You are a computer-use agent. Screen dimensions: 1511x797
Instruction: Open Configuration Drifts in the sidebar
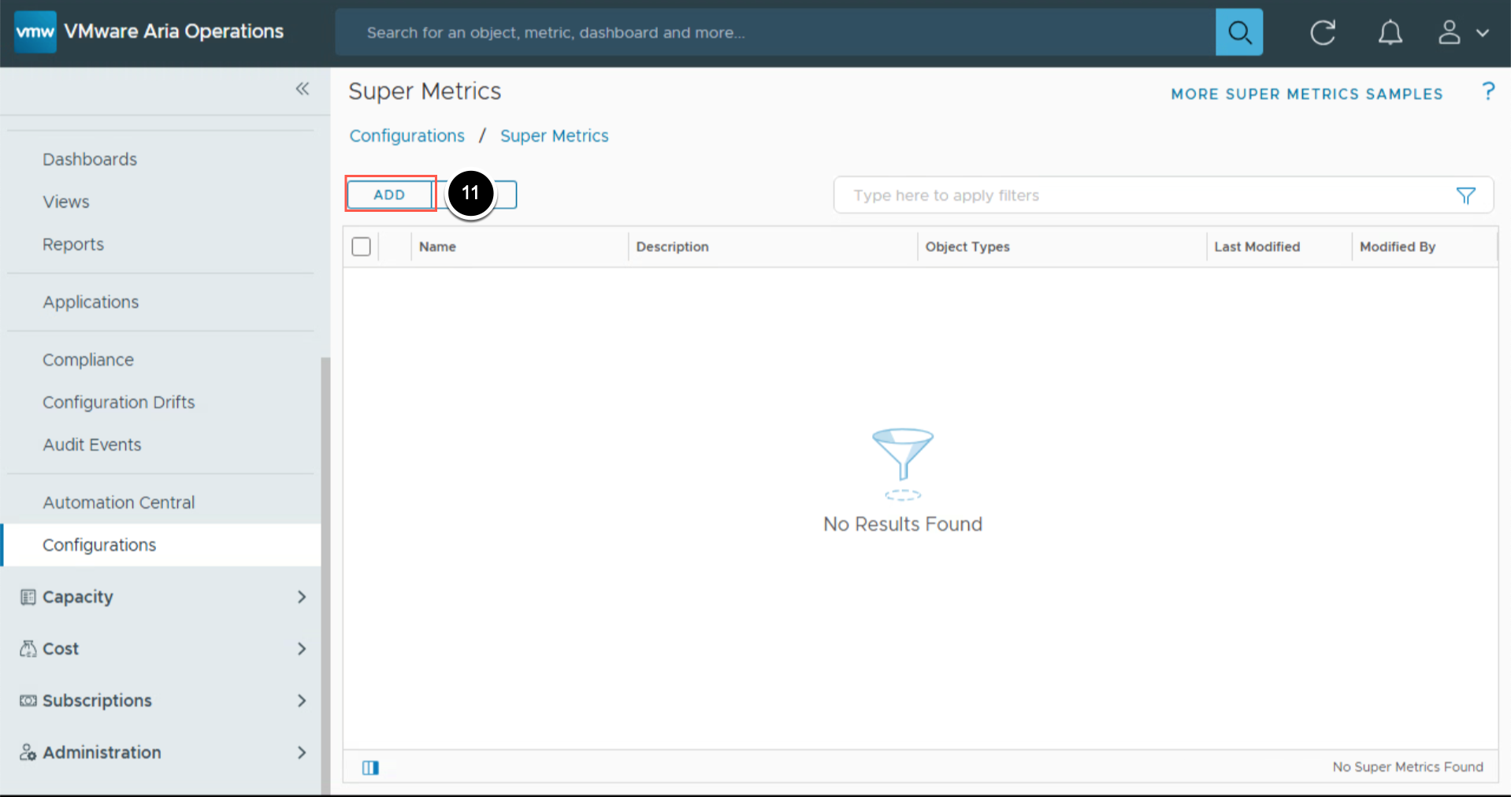pos(119,402)
